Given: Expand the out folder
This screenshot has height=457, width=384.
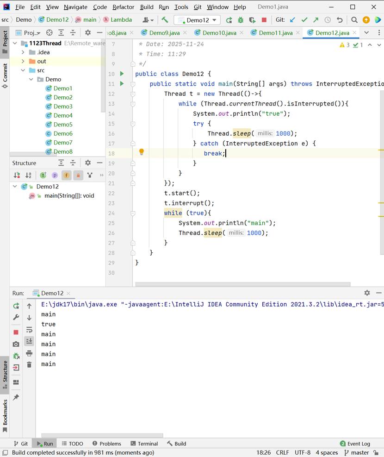Looking at the screenshot, I should [x=23, y=61].
